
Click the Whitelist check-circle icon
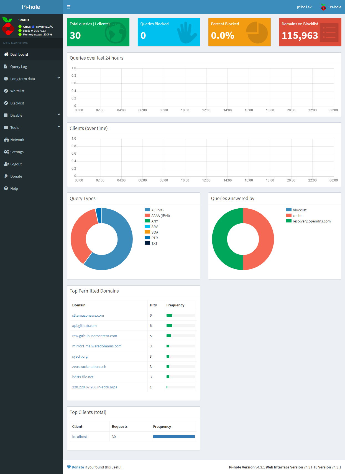[x=6, y=91]
